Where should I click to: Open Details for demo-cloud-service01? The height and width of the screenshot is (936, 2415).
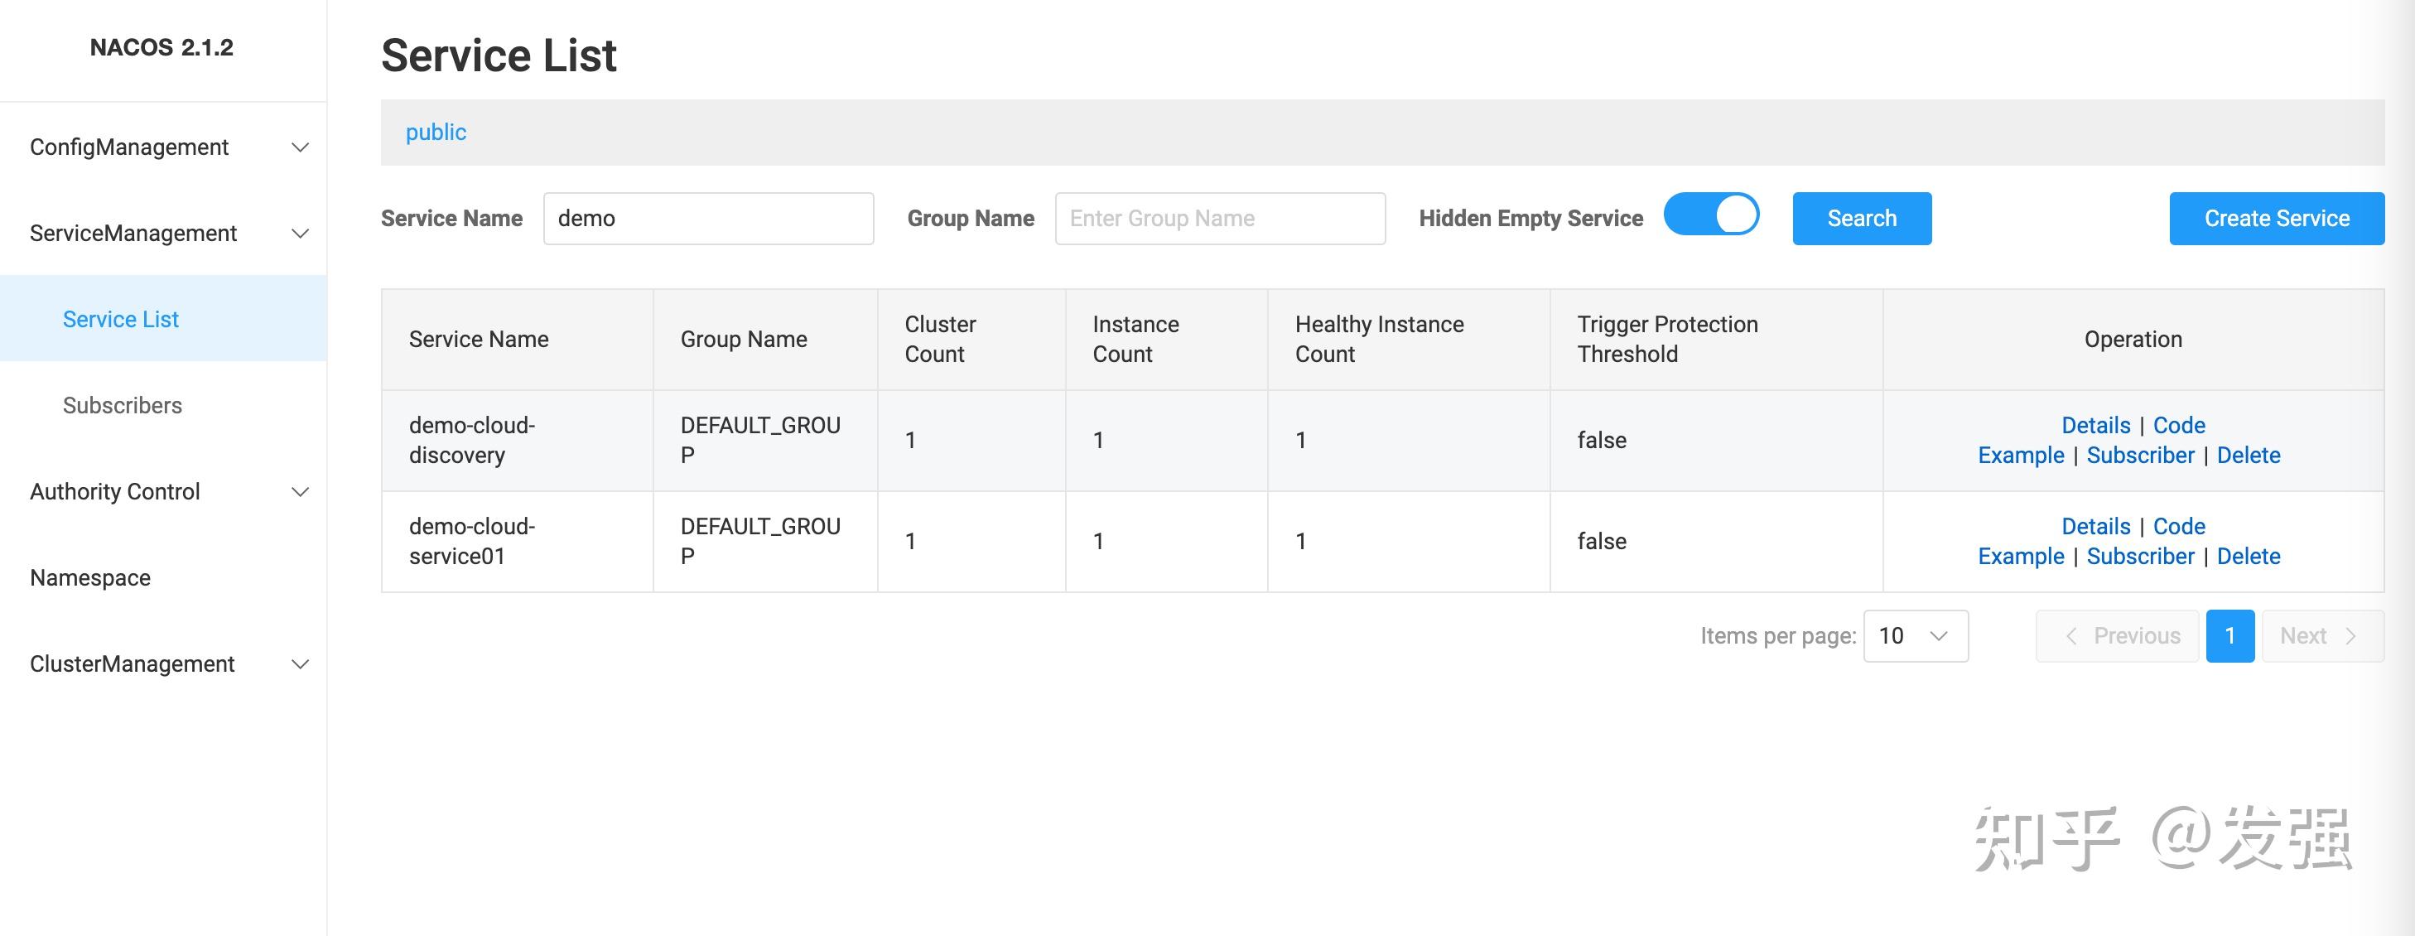pyautogui.click(x=2095, y=527)
